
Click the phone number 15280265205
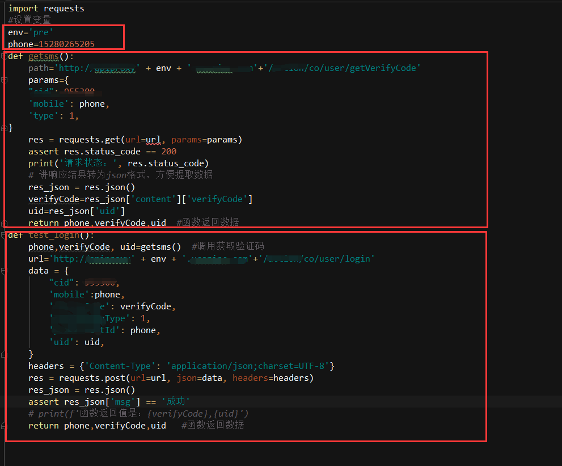point(67,44)
